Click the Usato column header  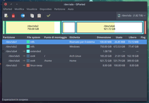119,37
